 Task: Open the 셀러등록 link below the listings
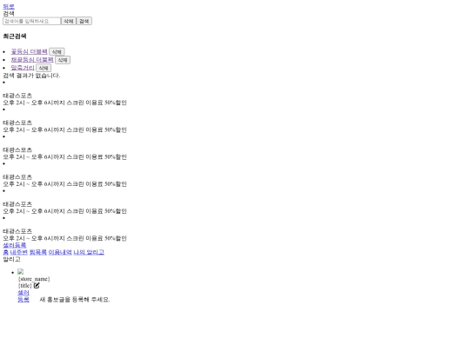pos(15,245)
